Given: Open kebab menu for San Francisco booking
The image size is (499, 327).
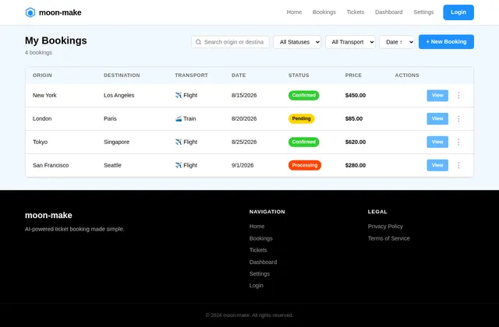Looking at the screenshot, I should 458,165.
